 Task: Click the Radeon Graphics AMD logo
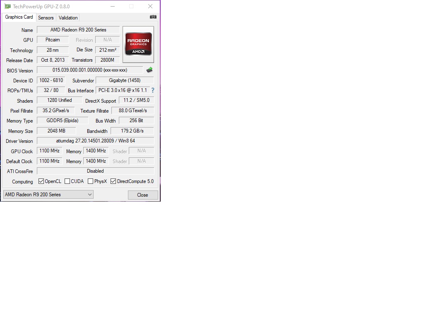(x=138, y=44)
